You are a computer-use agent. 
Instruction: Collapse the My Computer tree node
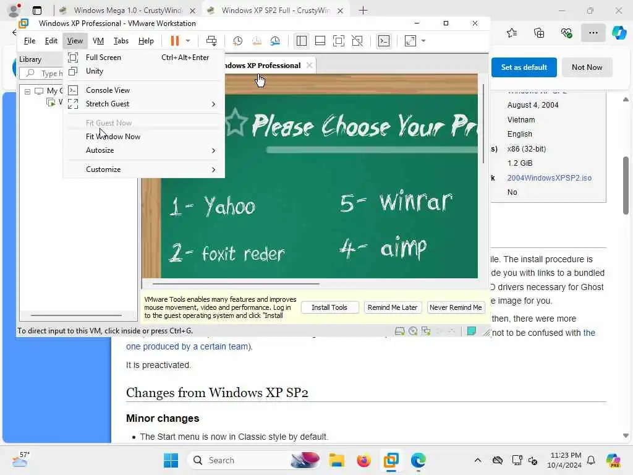(x=27, y=92)
